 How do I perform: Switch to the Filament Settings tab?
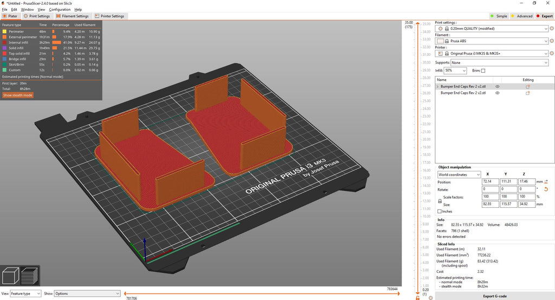point(73,16)
